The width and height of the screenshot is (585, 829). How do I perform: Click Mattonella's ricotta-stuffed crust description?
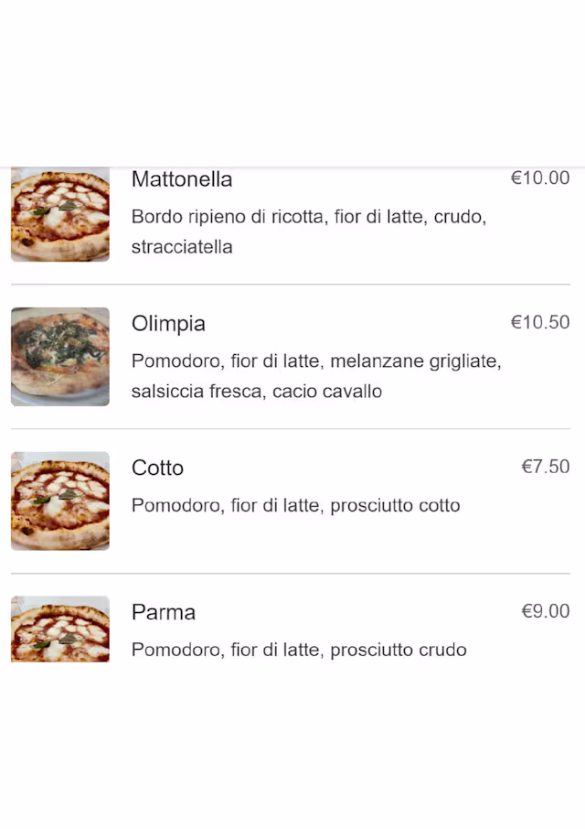(308, 231)
